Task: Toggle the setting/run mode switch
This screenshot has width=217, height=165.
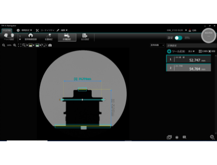Action: (x=179, y=38)
